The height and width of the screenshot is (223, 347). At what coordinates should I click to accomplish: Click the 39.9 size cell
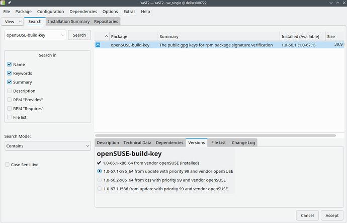[x=338, y=44]
